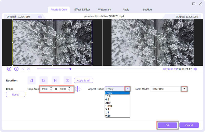Collapse the Aspect Ratio dropdown arrow
Image resolution: width=205 pixels, height=132 pixels.
click(x=127, y=89)
